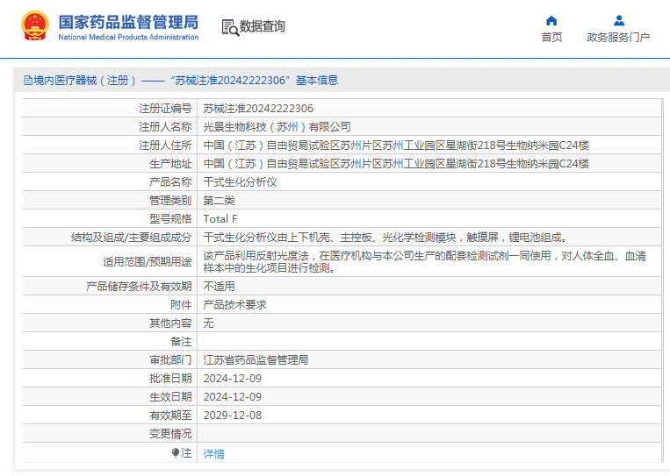Click the 结构及组成/主要组成成分 label
The width and height of the screenshot is (670, 476).
point(131,238)
